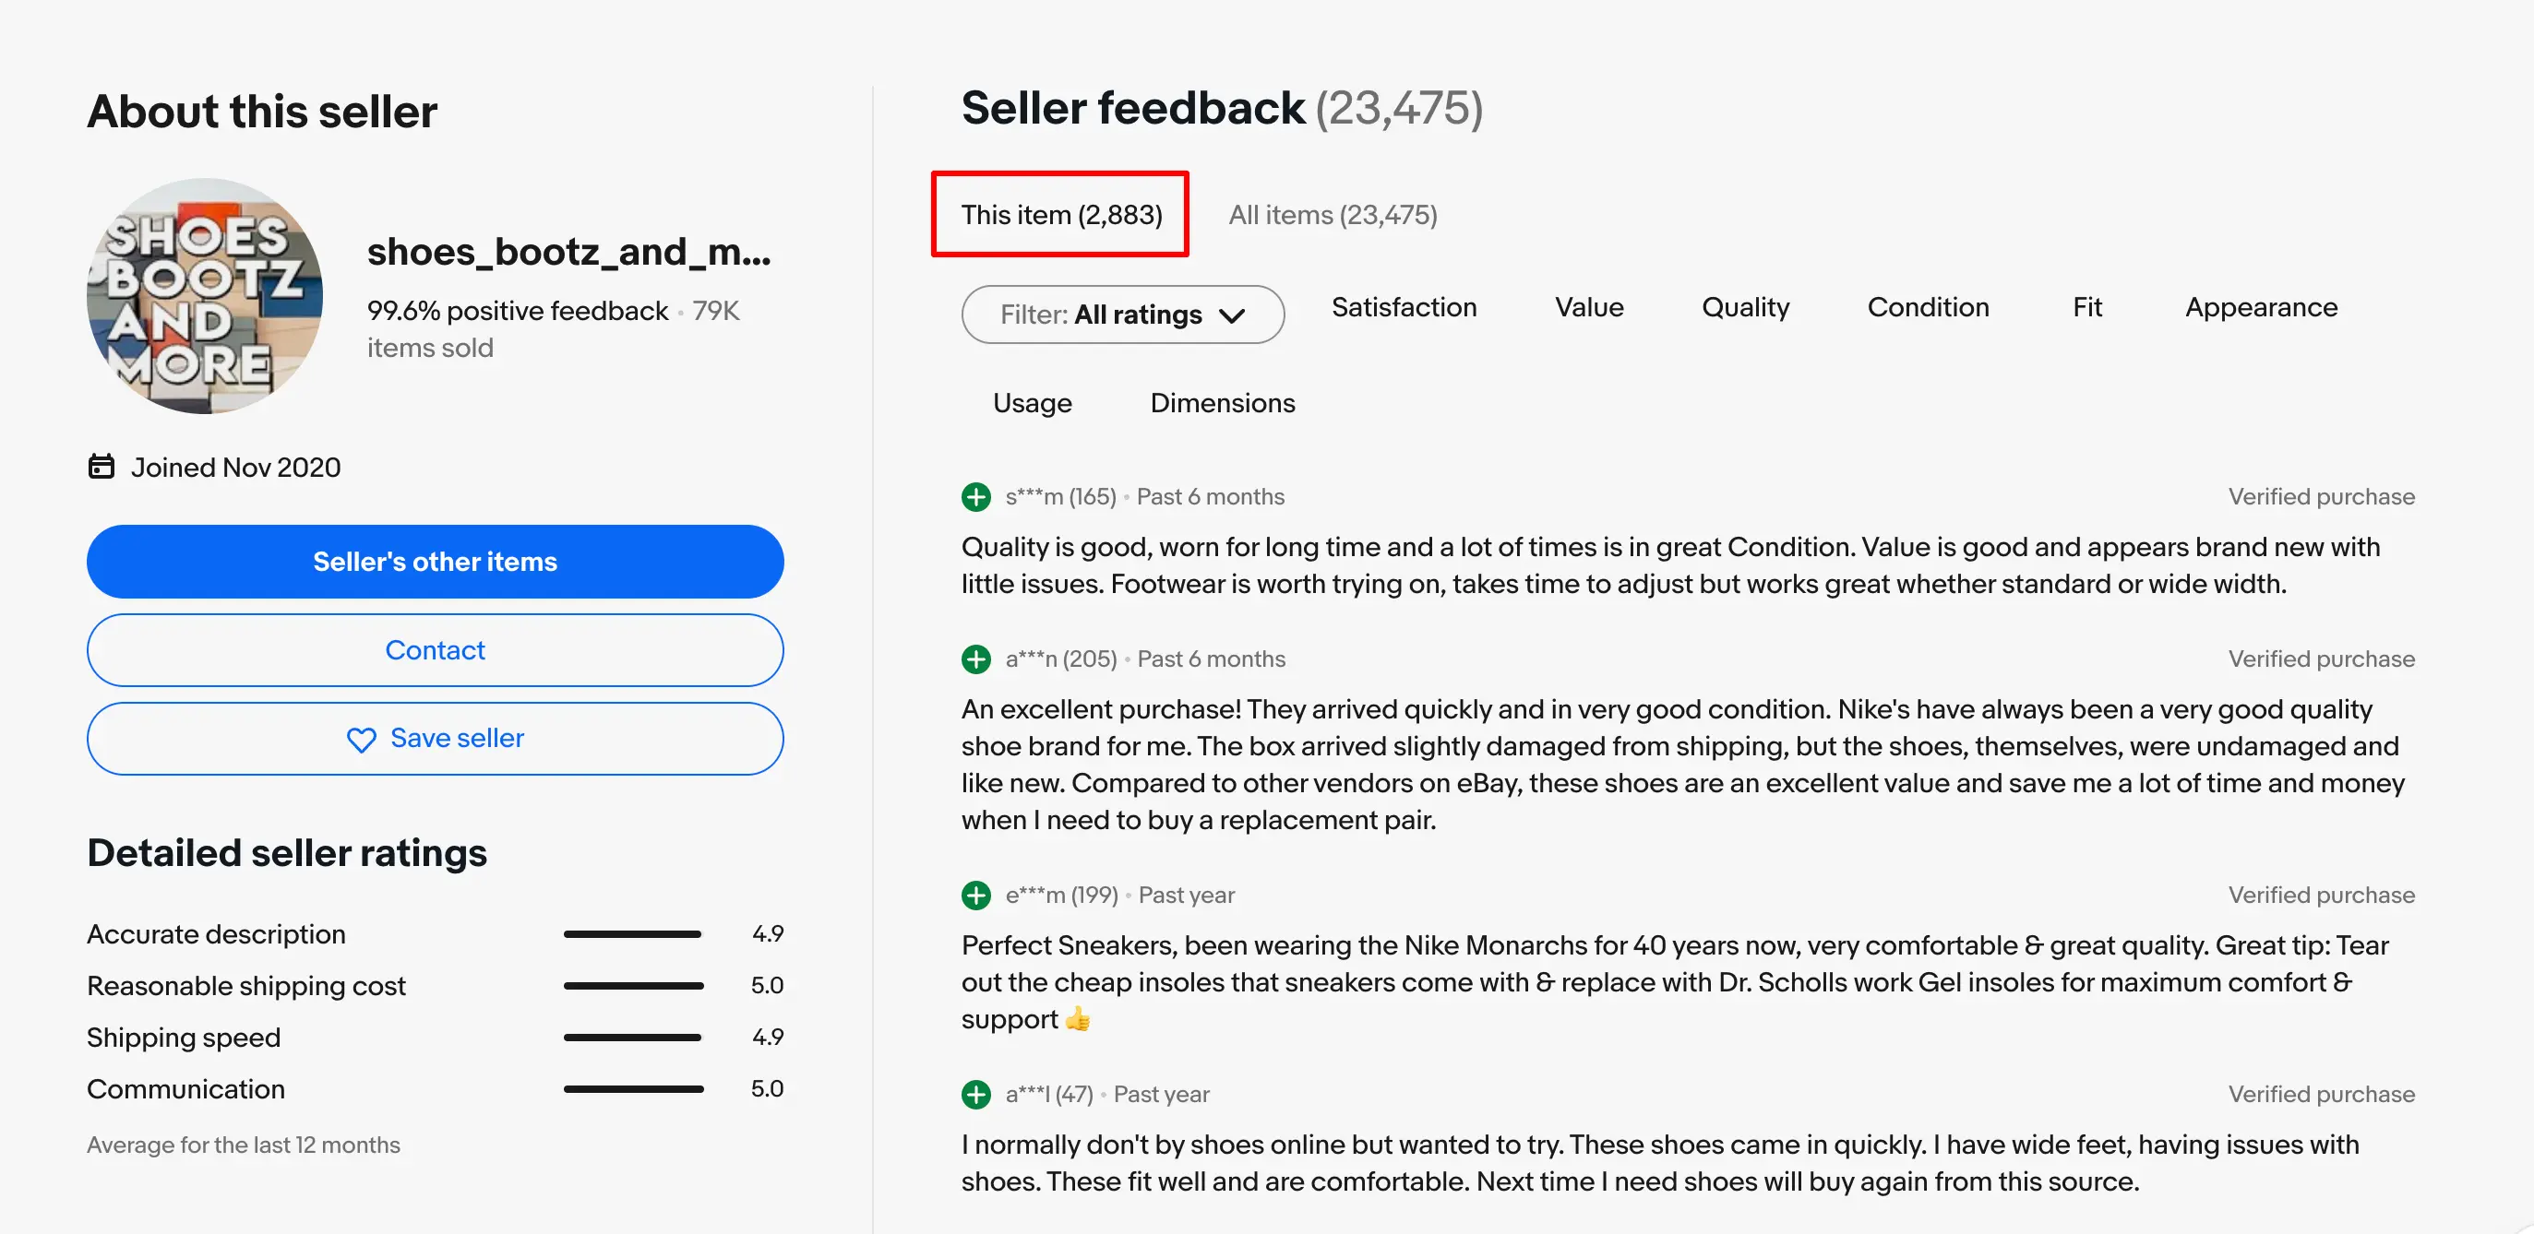
Task: Click green plus icon for e***m review
Action: (x=975, y=895)
